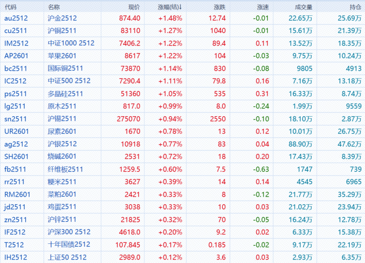
Task: Open the 沪银2512 contract link
Action: tap(62, 143)
